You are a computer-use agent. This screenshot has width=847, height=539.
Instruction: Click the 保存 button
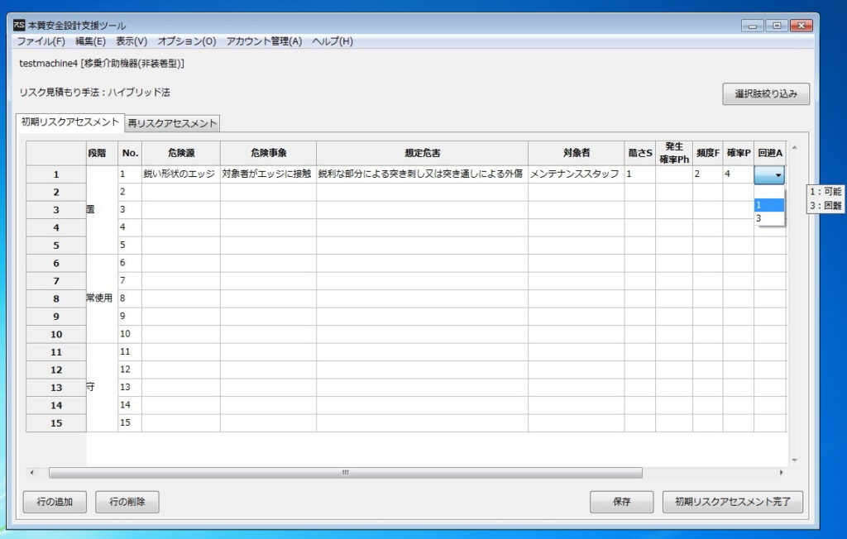click(x=622, y=502)
